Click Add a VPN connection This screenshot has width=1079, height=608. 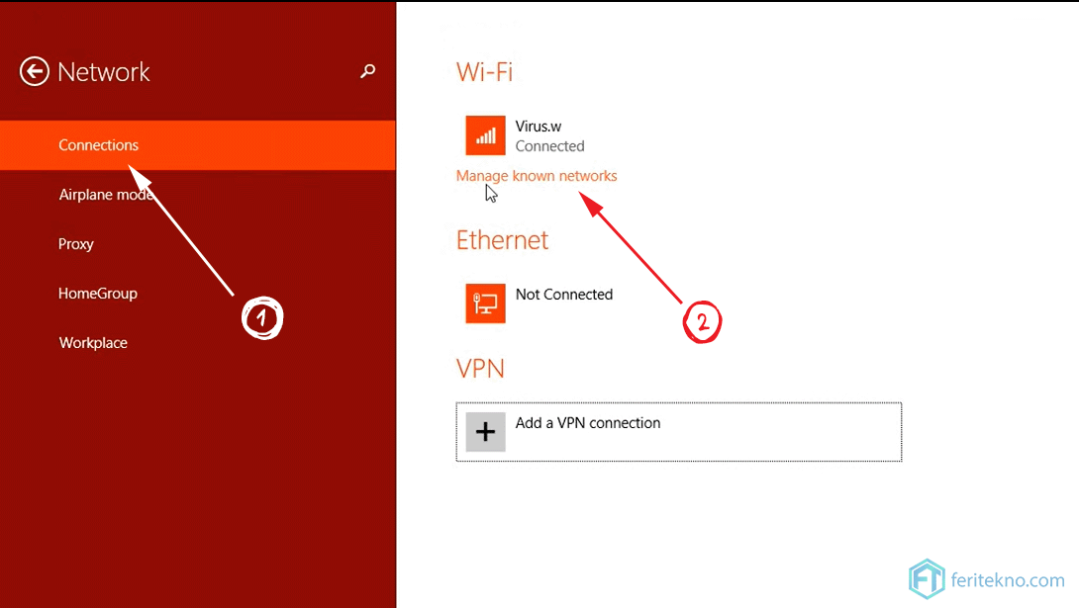678,431
